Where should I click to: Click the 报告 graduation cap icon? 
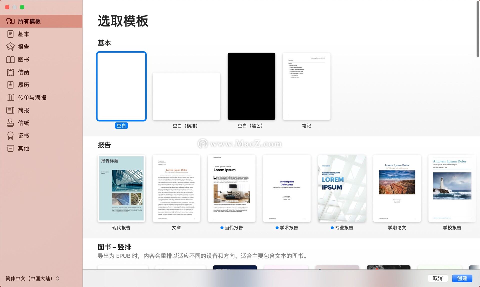click(10, 47)
